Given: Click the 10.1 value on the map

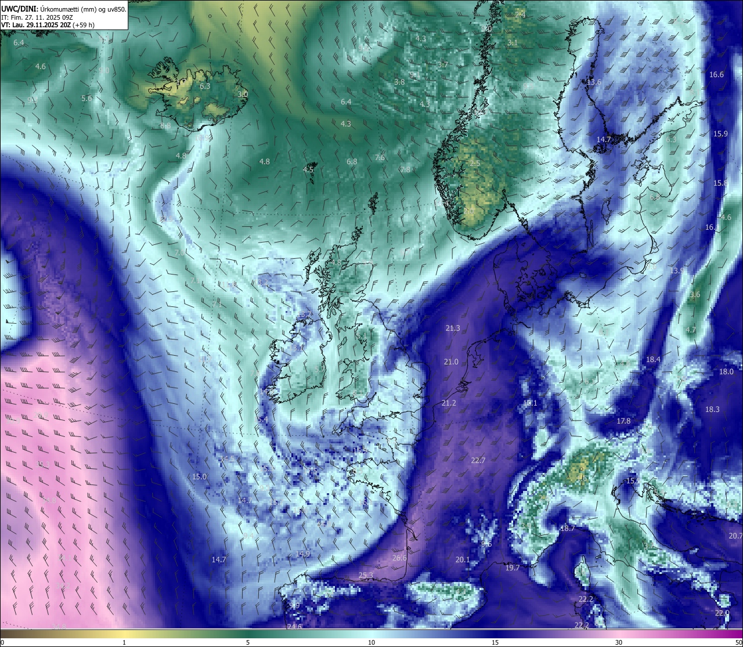Looking at the screenshot, I should [529, 403].
